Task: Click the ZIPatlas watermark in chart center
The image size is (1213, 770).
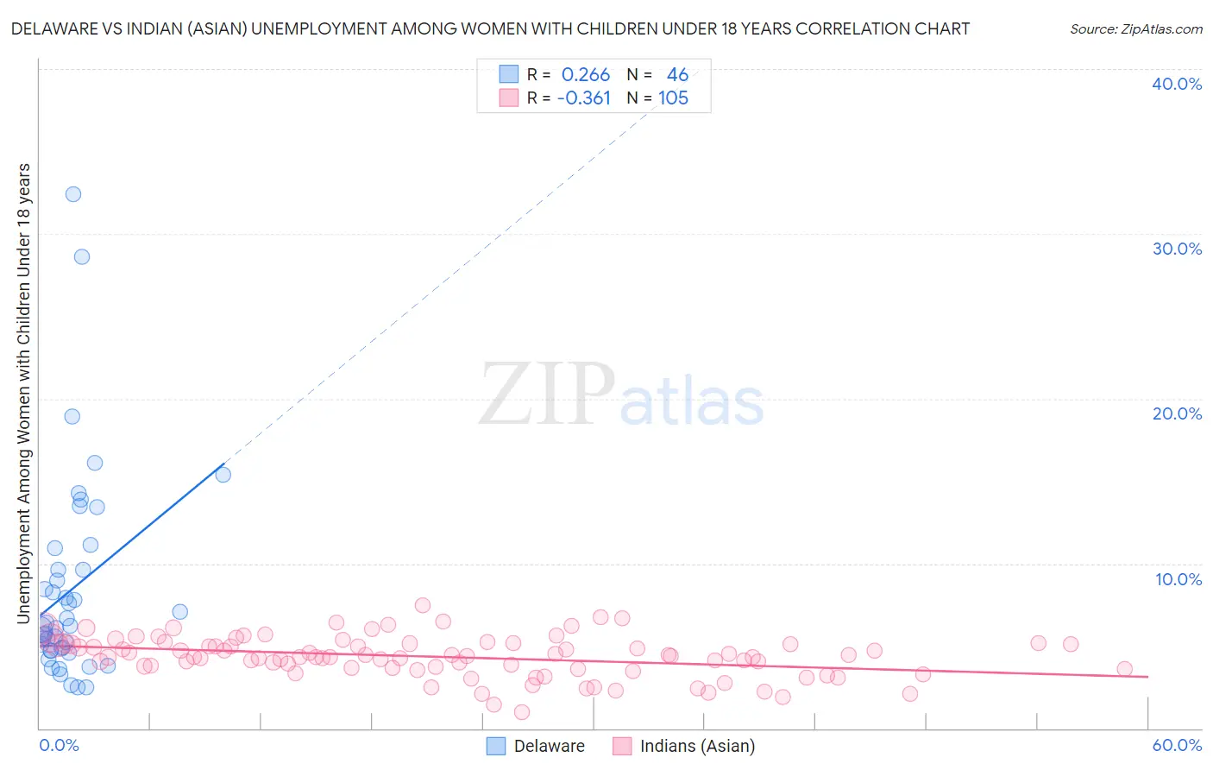Action: pos(621,395)
